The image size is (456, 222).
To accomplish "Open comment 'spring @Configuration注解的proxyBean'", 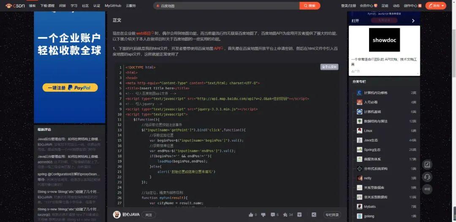I will click(69, 174).
